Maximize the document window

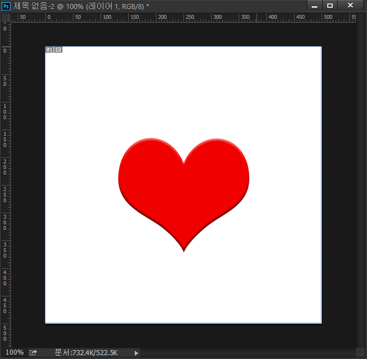click(330, 6)
